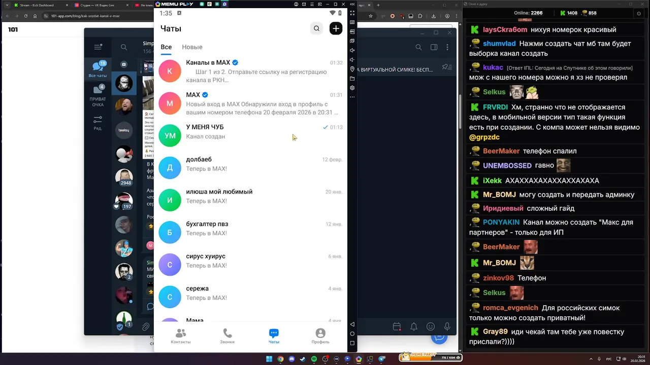This screenshot has width=650, height=365.
Task: Click MEmu volume down icon
Action: point(352,60)
